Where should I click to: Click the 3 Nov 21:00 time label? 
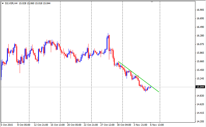[x=140, y=125]
